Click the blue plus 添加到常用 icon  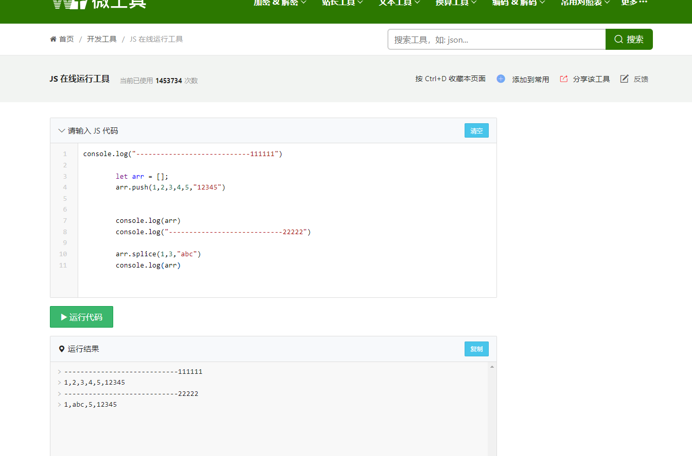[x=501, y=79]
